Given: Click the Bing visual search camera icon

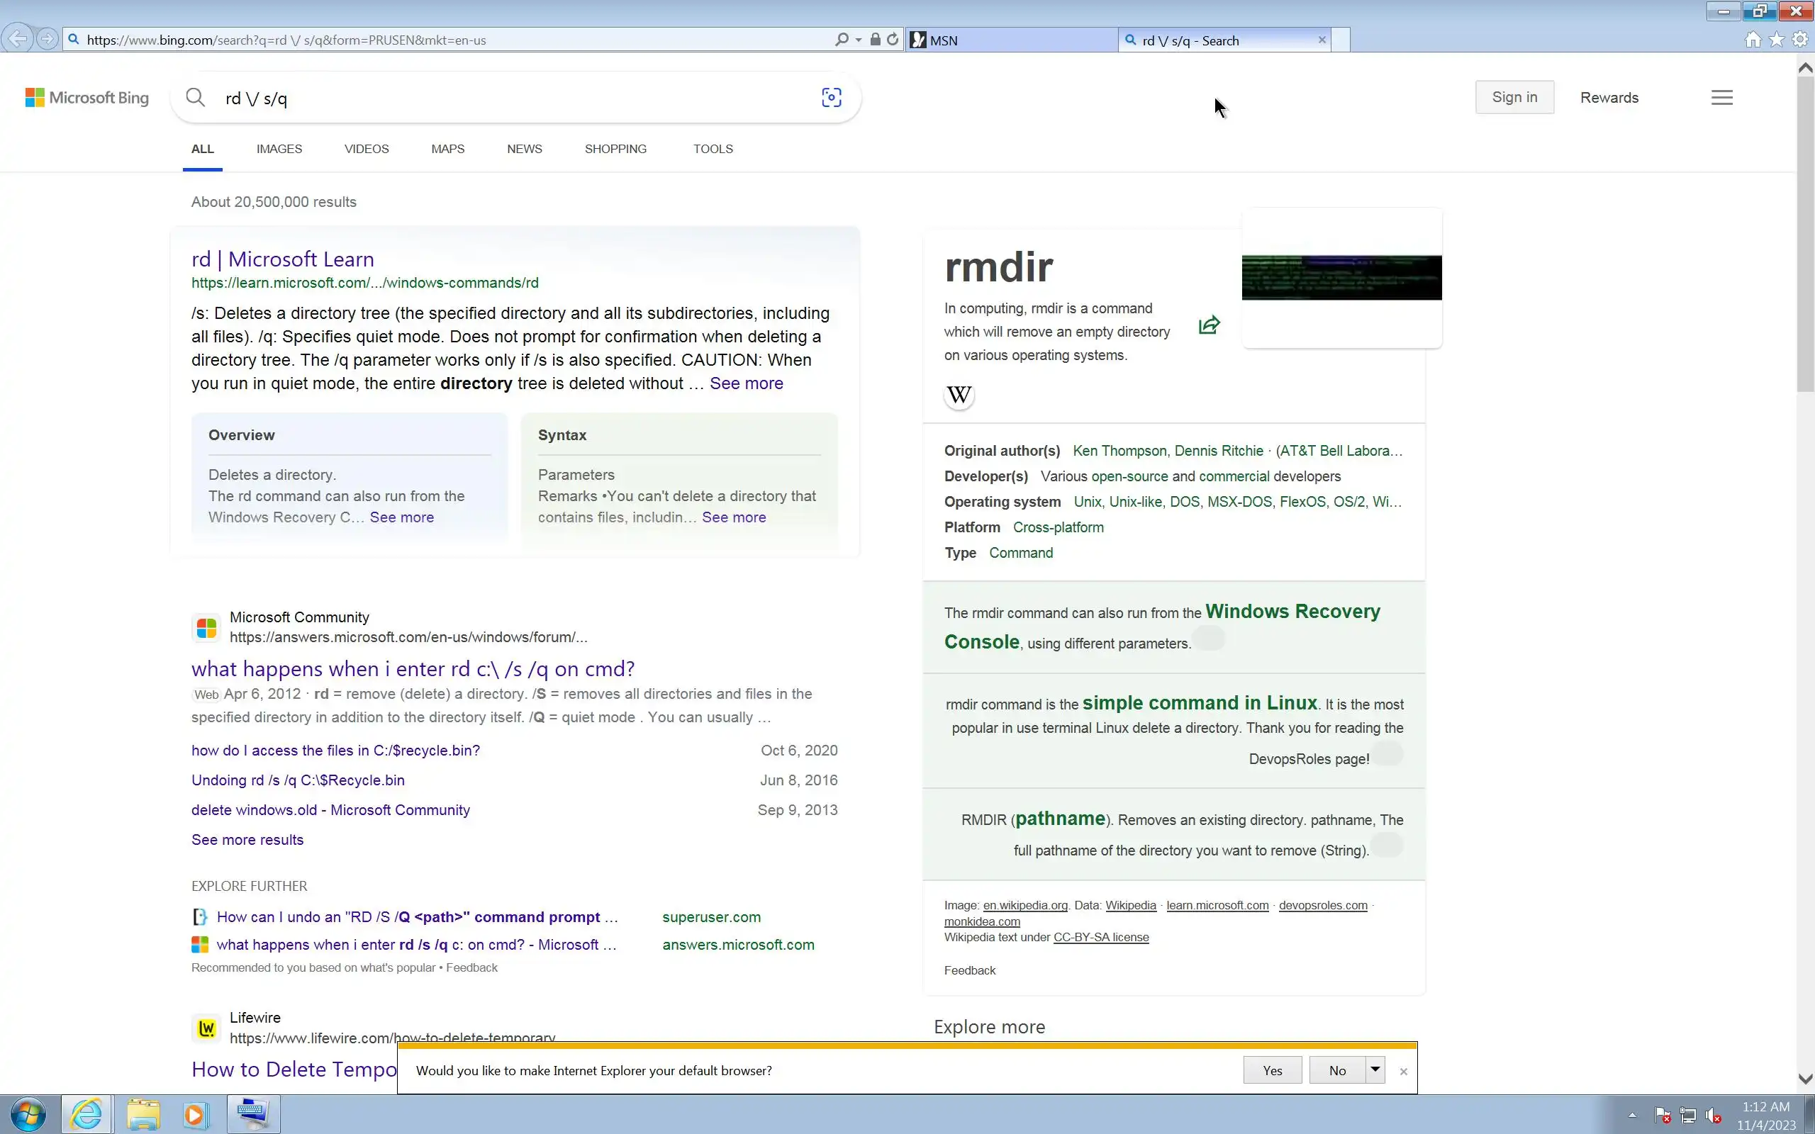Looking at the screenshot, I should 831,98.
